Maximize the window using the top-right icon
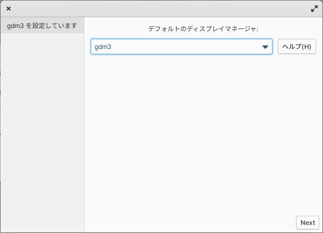The image size is (323, 233). [314, 9]
